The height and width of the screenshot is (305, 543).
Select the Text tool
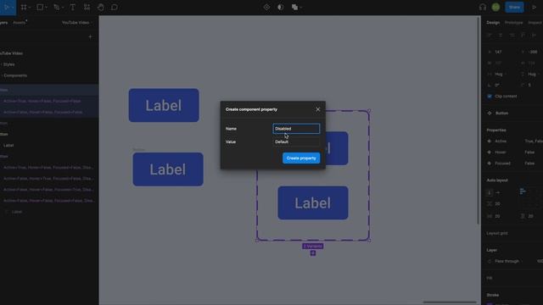72,7
